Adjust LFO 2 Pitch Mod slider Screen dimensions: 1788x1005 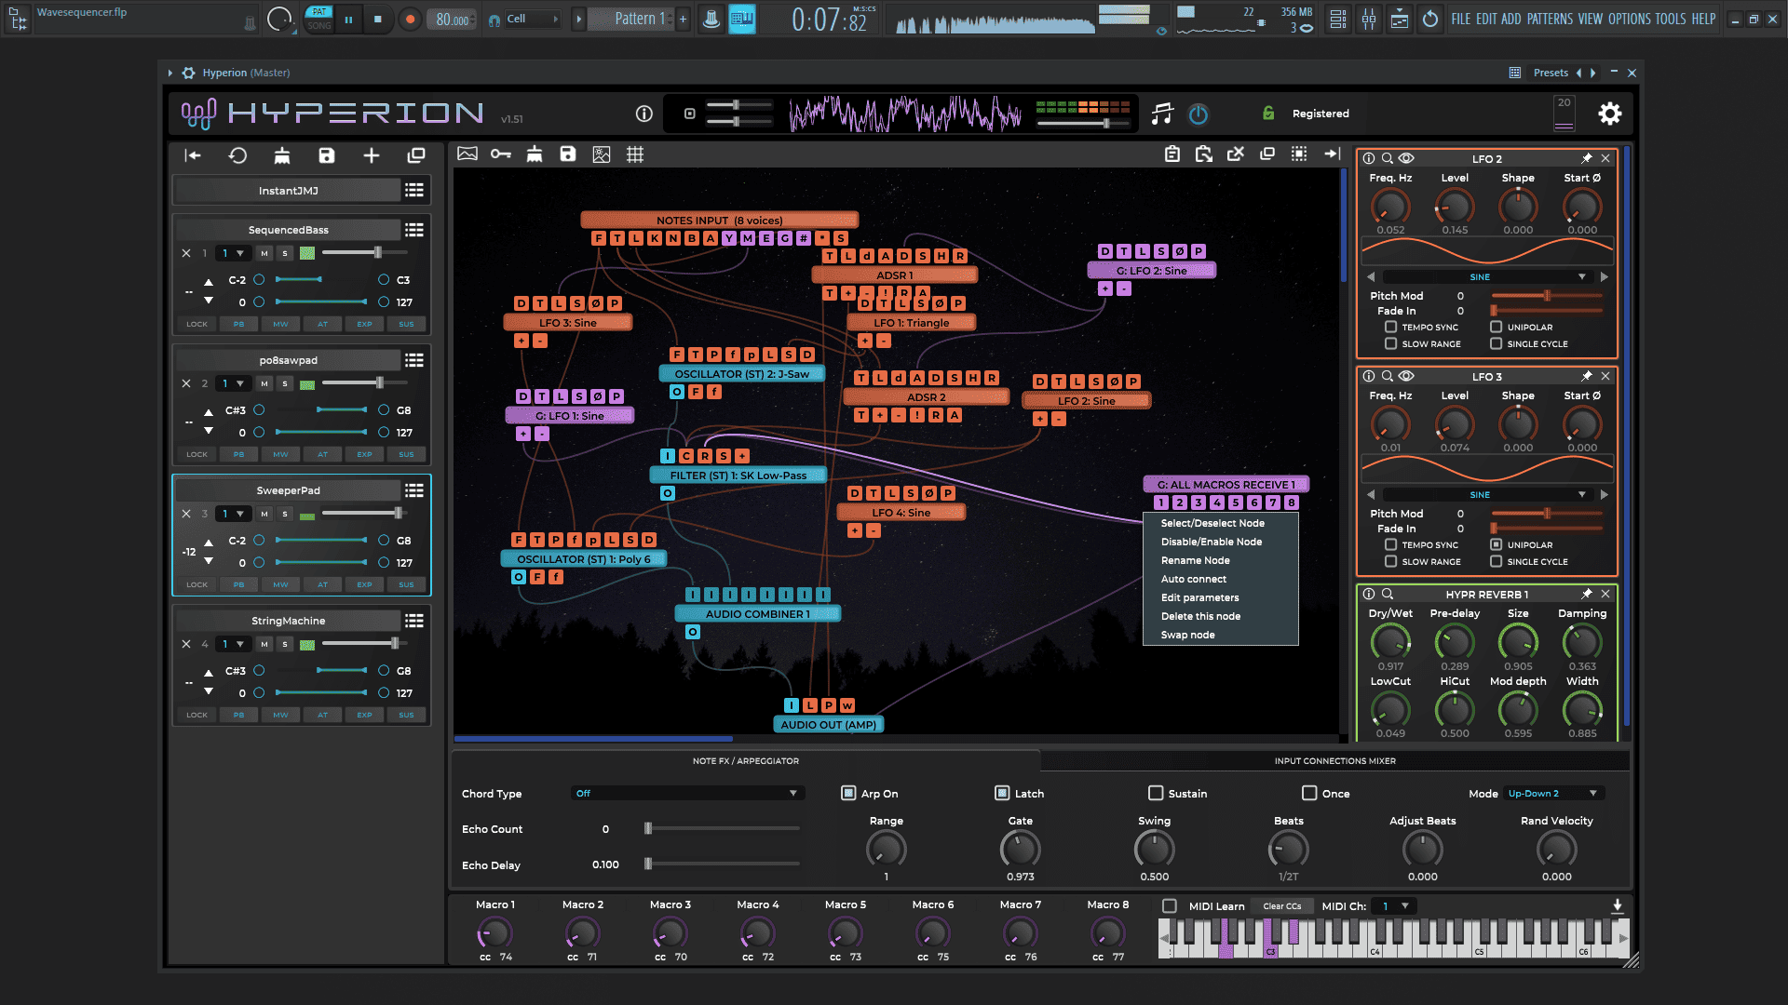(1547, 296)
